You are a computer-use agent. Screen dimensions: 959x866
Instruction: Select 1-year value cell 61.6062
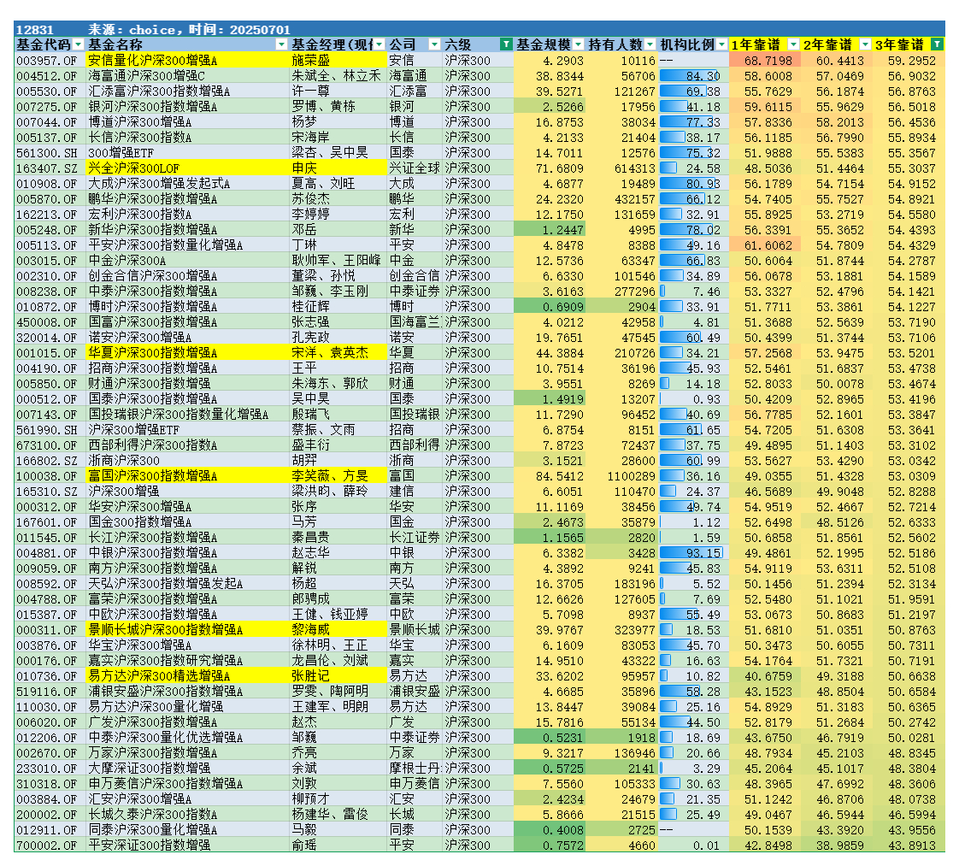[x=765, y=245]
